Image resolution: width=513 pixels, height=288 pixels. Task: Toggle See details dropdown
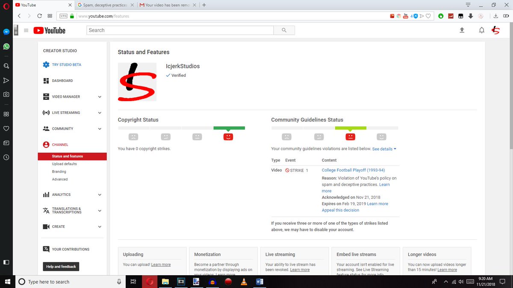384,149
